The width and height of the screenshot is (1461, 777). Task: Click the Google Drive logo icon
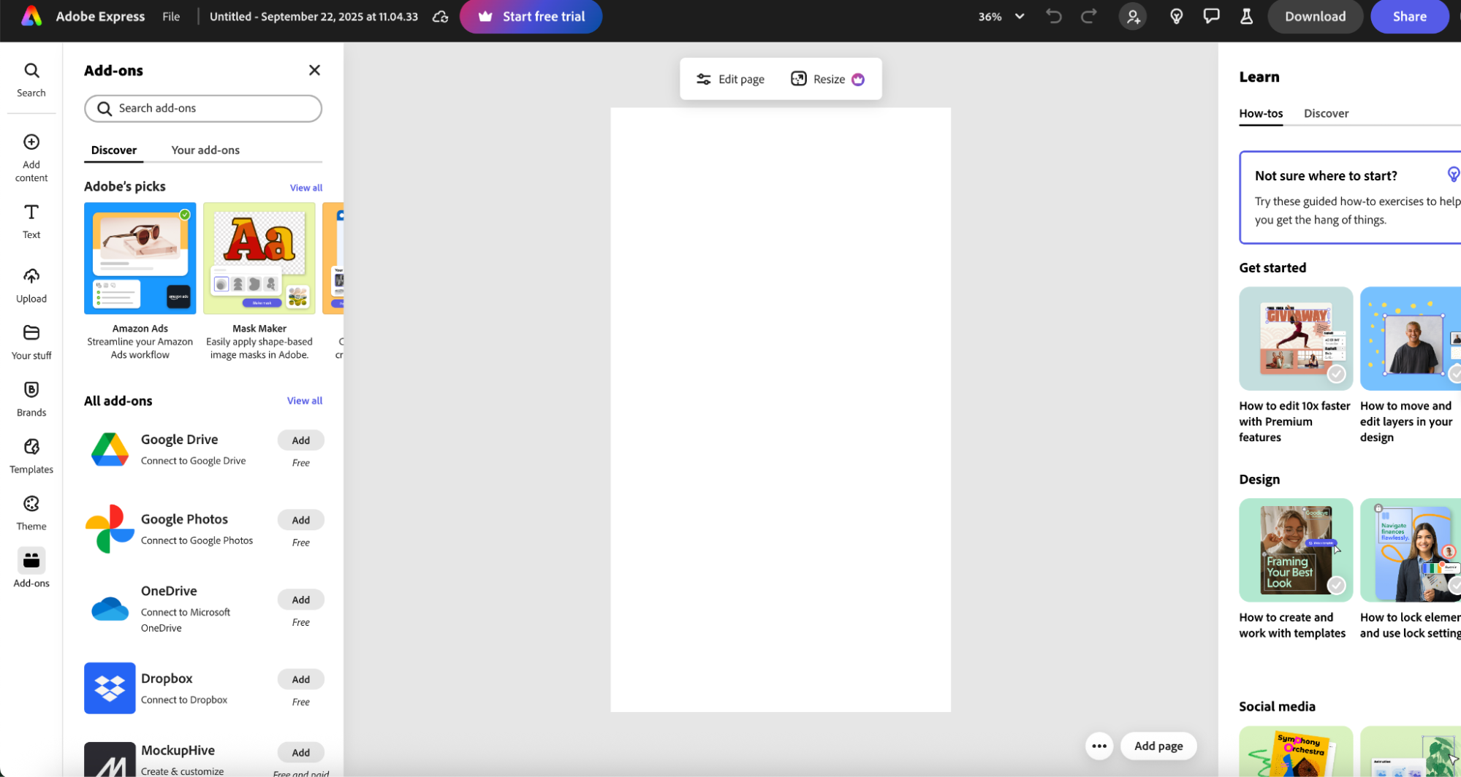pos(110,449)
